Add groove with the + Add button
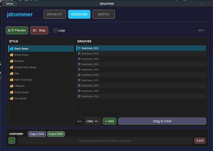The image size is (213, 151). coord(109,121)
